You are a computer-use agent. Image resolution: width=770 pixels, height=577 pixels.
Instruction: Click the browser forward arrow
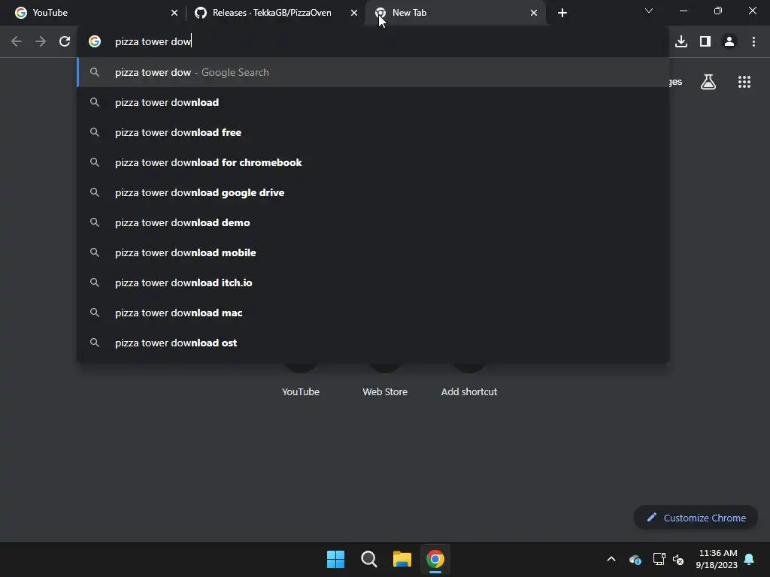pos(41,41)
